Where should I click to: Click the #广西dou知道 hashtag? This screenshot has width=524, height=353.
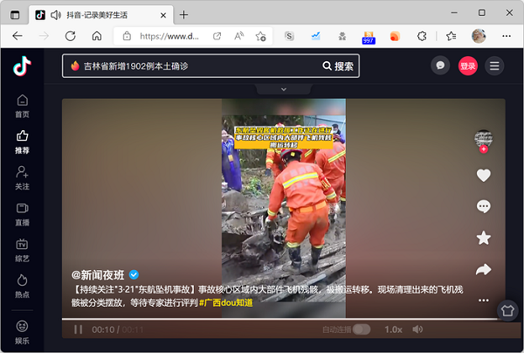[x=226, y=303]
